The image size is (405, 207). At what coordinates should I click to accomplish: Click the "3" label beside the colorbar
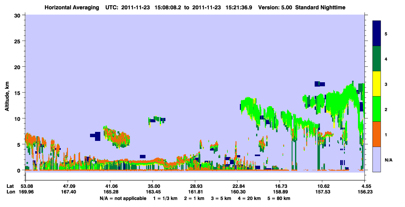pyautogui.click(x=386, y=84)
